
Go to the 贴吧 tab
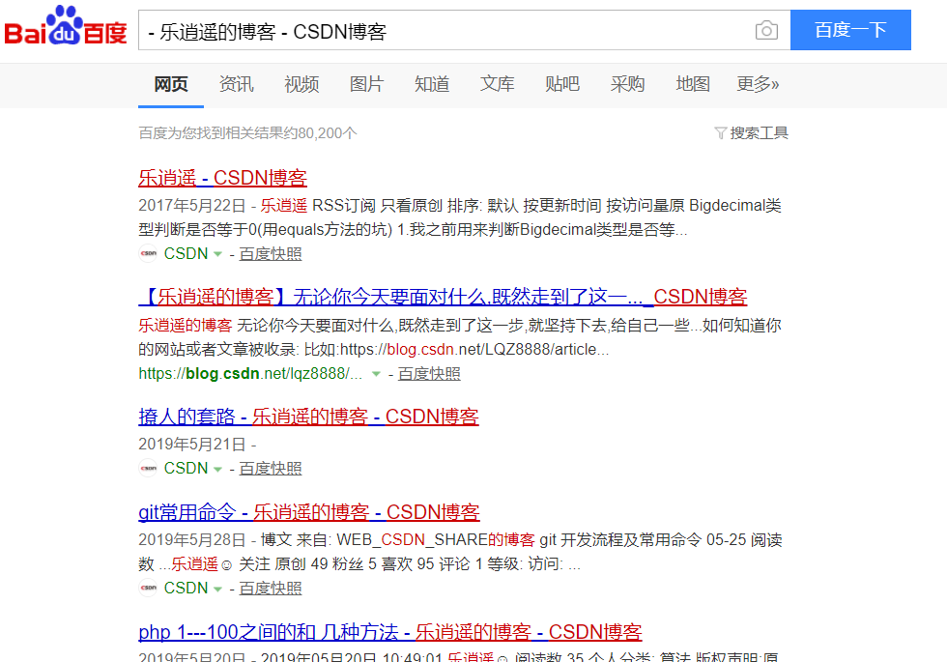(562, 84)
